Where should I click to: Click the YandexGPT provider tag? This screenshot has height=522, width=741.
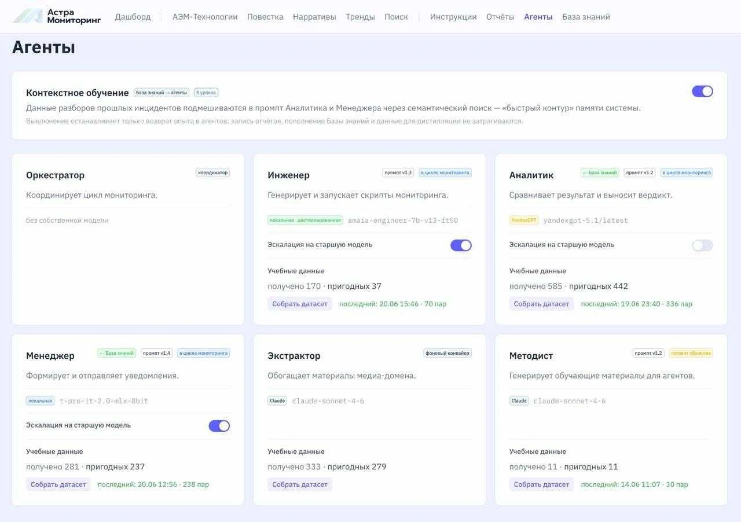524,220
